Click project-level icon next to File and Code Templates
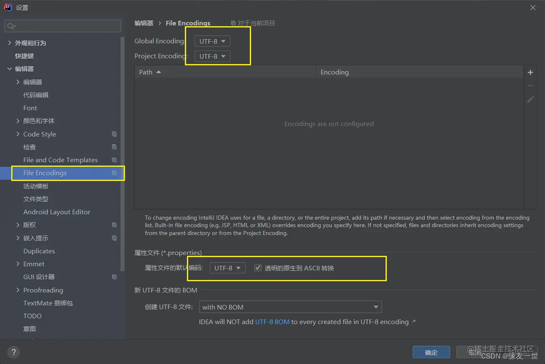The height and width of the screenshot is (364, 545). (114, 160)
